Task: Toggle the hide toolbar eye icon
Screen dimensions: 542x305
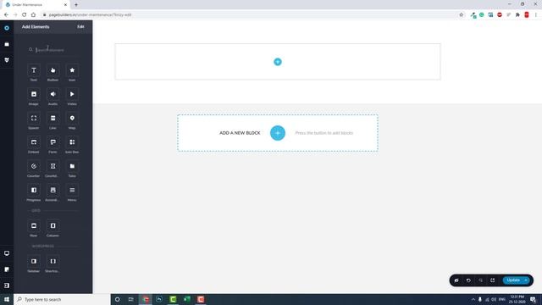Action: coord(456,280)
